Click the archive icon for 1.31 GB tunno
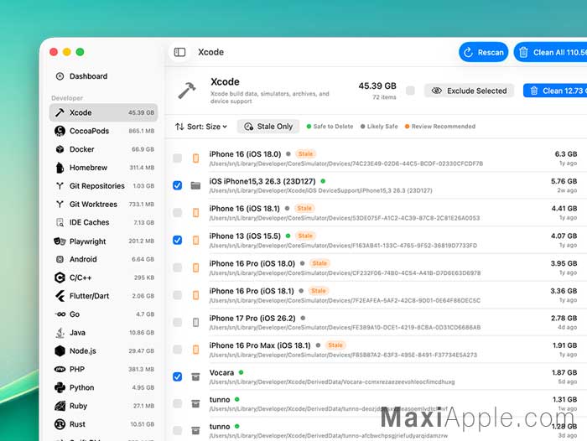This screenshot has height=441, width=587. pyautogui.click(x=195, y=403)
